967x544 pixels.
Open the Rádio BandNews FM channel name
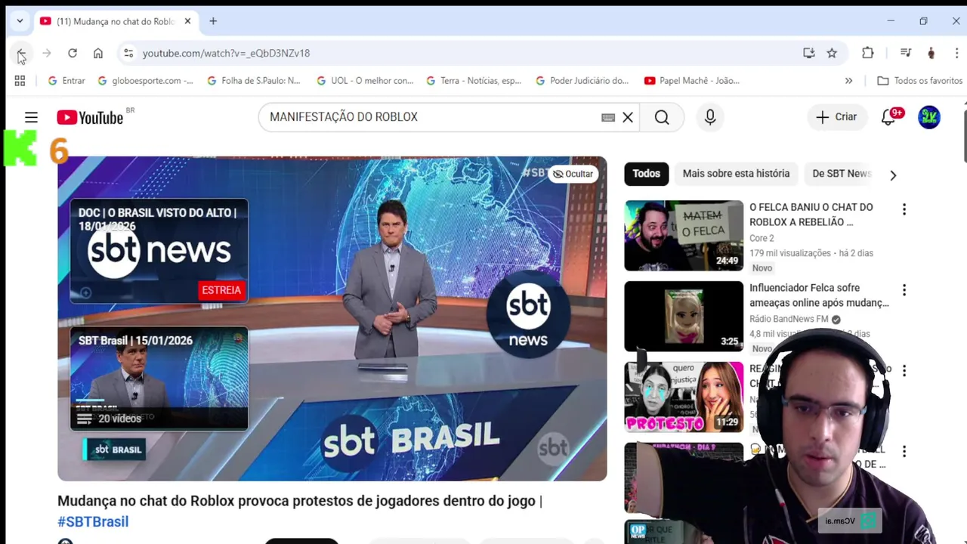(x=789, y=319)
